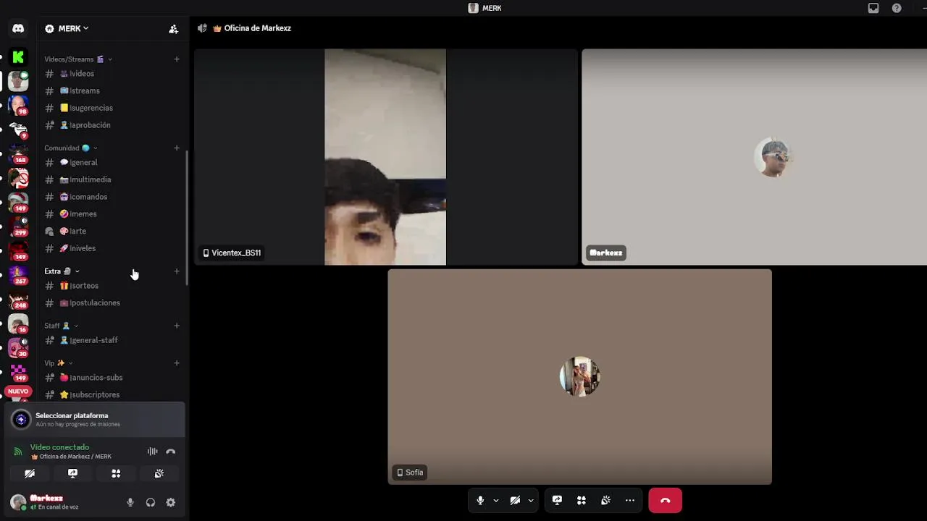Open the niveles channel

(112, 248)
